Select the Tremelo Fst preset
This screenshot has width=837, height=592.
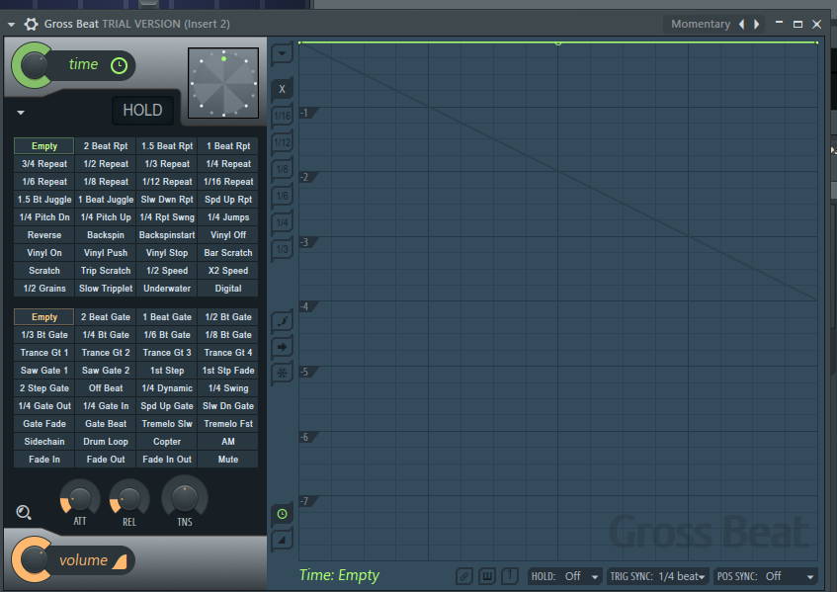228,424
